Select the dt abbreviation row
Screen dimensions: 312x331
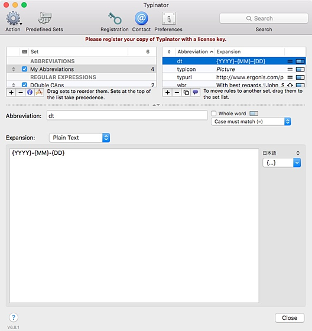click(x=234, y=61)
